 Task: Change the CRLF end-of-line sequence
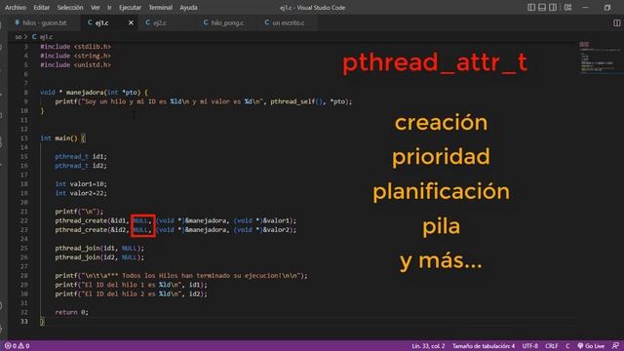tap(552, 346)
